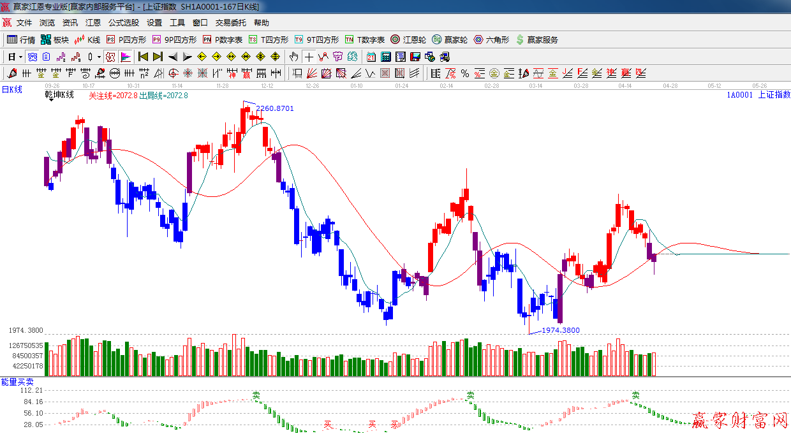Click the 行情 quotes button
This screenshot has width=791, height=436.
tap(21, 40)
